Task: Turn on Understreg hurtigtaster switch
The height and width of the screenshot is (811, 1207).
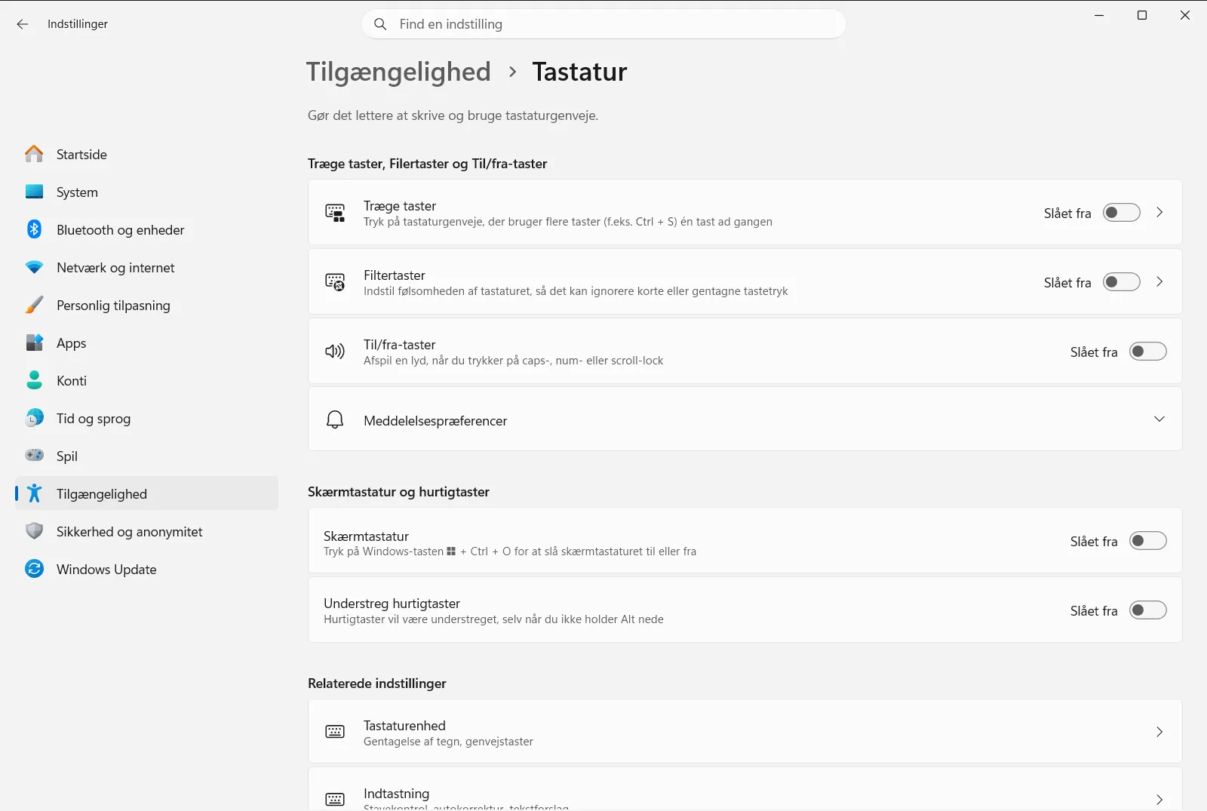Action: 1148,610
